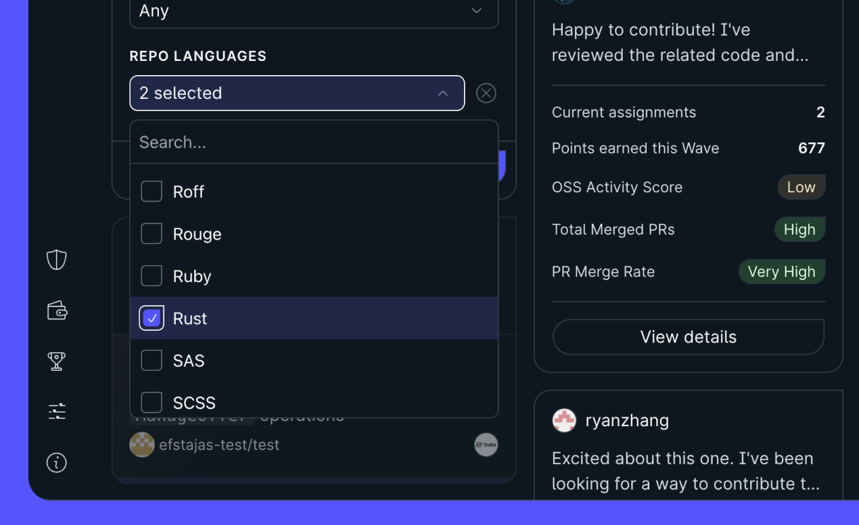Select the SCSS checkbox
The image size is (859, 525).
coord(152,402)
